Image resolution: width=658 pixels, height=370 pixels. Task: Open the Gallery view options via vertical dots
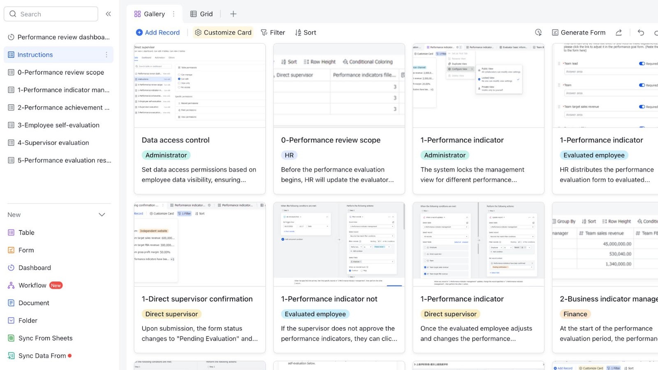[174, 14]
